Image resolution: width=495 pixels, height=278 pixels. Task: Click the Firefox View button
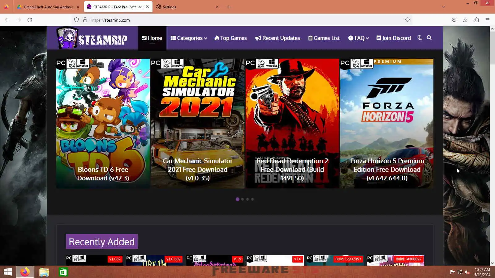6,7
